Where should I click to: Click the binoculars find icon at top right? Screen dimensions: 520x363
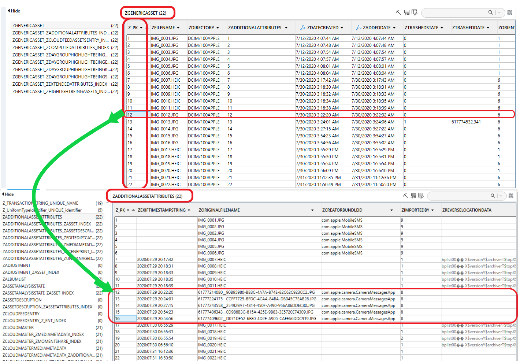coord(510,12)
